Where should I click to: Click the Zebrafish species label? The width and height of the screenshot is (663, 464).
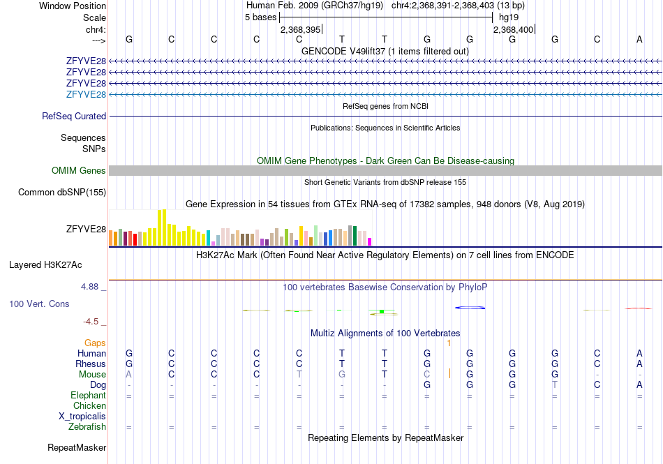87,427
